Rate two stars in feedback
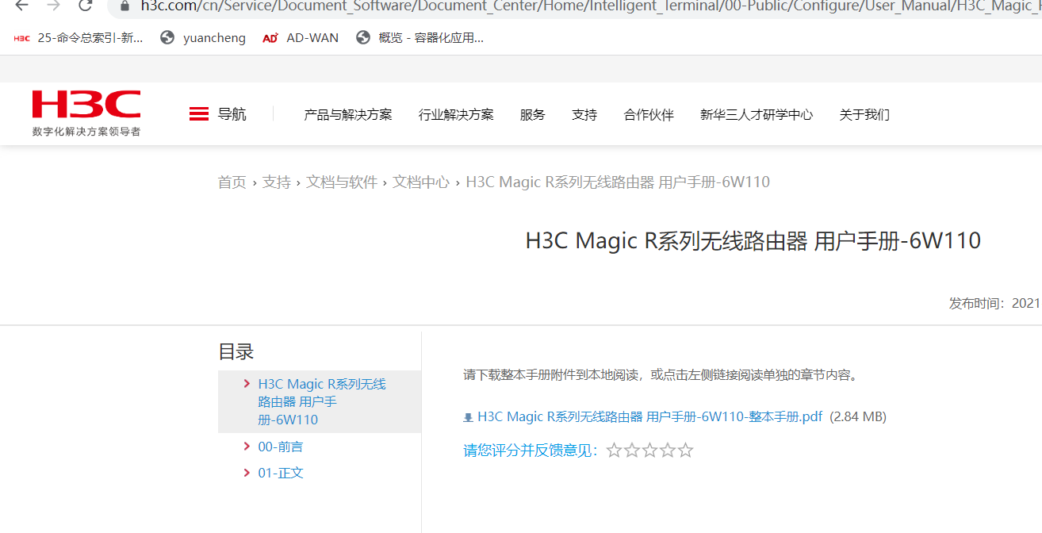Viewport: 1042px width, 533px height. click(x=632, y=451)
